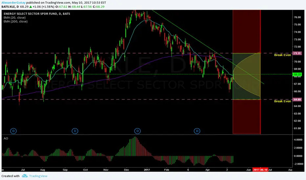Screen dimensions: 306x180
Task: Click the BATS:XLE, D symbol text
Action: tap(10, 7)
